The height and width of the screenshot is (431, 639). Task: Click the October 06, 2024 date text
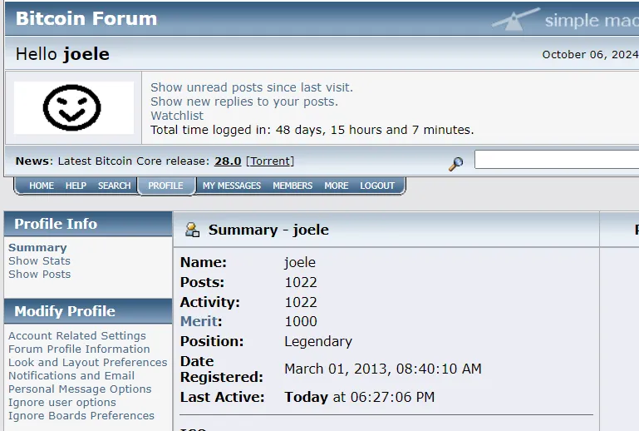(x=591, y=55)
